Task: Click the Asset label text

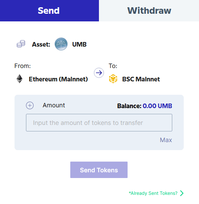Action: [x=41, y=44]
